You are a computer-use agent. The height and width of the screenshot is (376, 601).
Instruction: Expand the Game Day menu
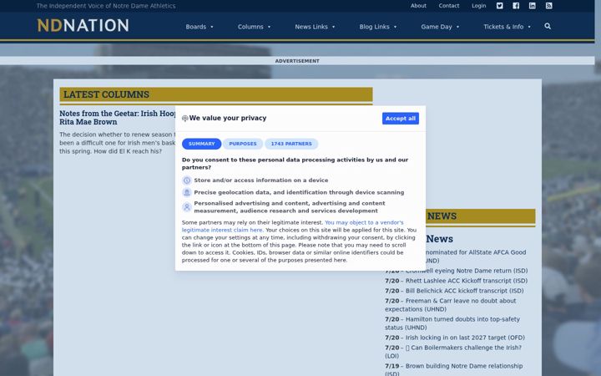click(440, 27)
